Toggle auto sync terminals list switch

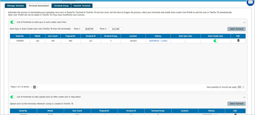(x=12, y=22)
